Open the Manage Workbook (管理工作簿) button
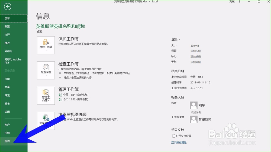Image resolution: width=271 pixels, height=152 pixels. (46, 96)
